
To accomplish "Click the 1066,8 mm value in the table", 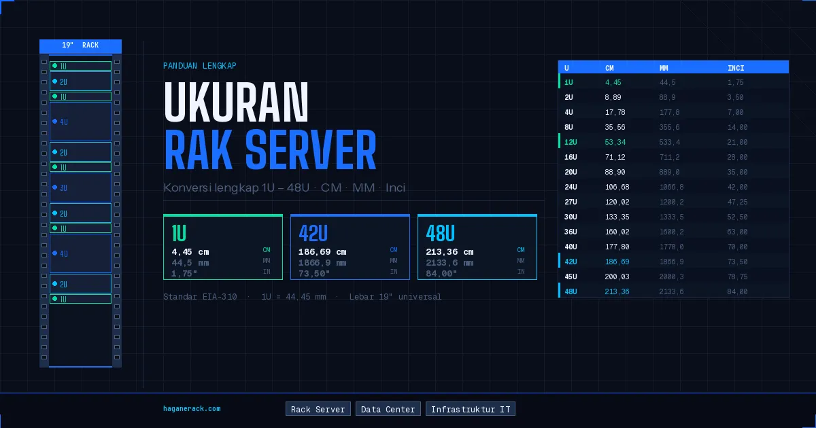I will tap(671, 187).
